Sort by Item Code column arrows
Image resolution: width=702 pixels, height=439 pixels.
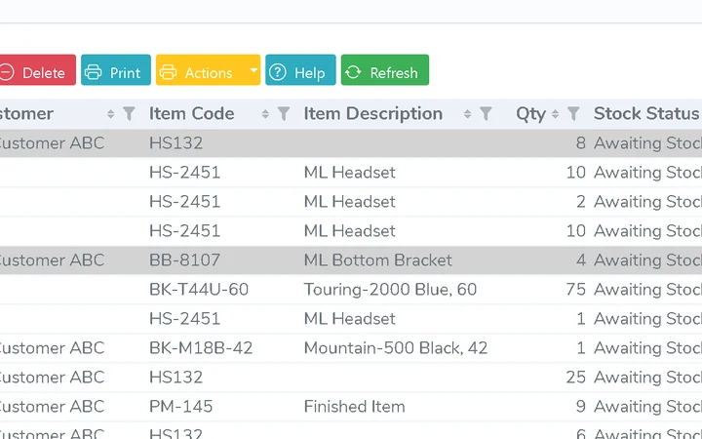click(x=265, y=114)
